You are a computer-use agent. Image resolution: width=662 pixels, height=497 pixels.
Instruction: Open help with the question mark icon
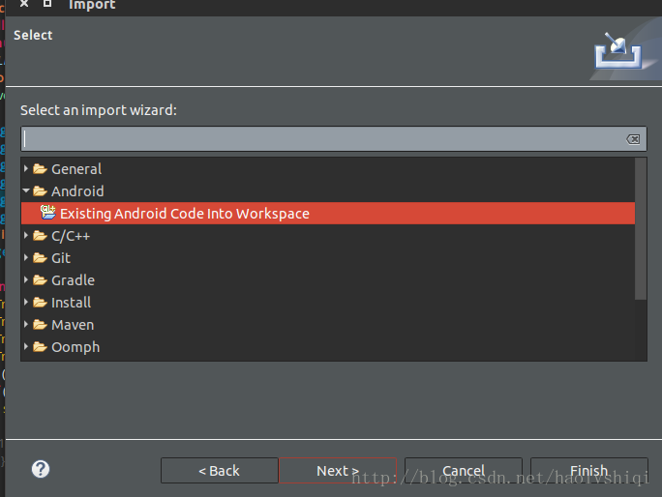pos(41,469)
